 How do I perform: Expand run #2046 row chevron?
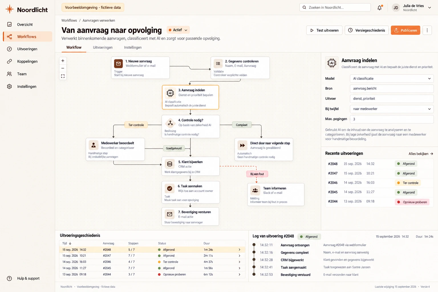coord(240,262)
